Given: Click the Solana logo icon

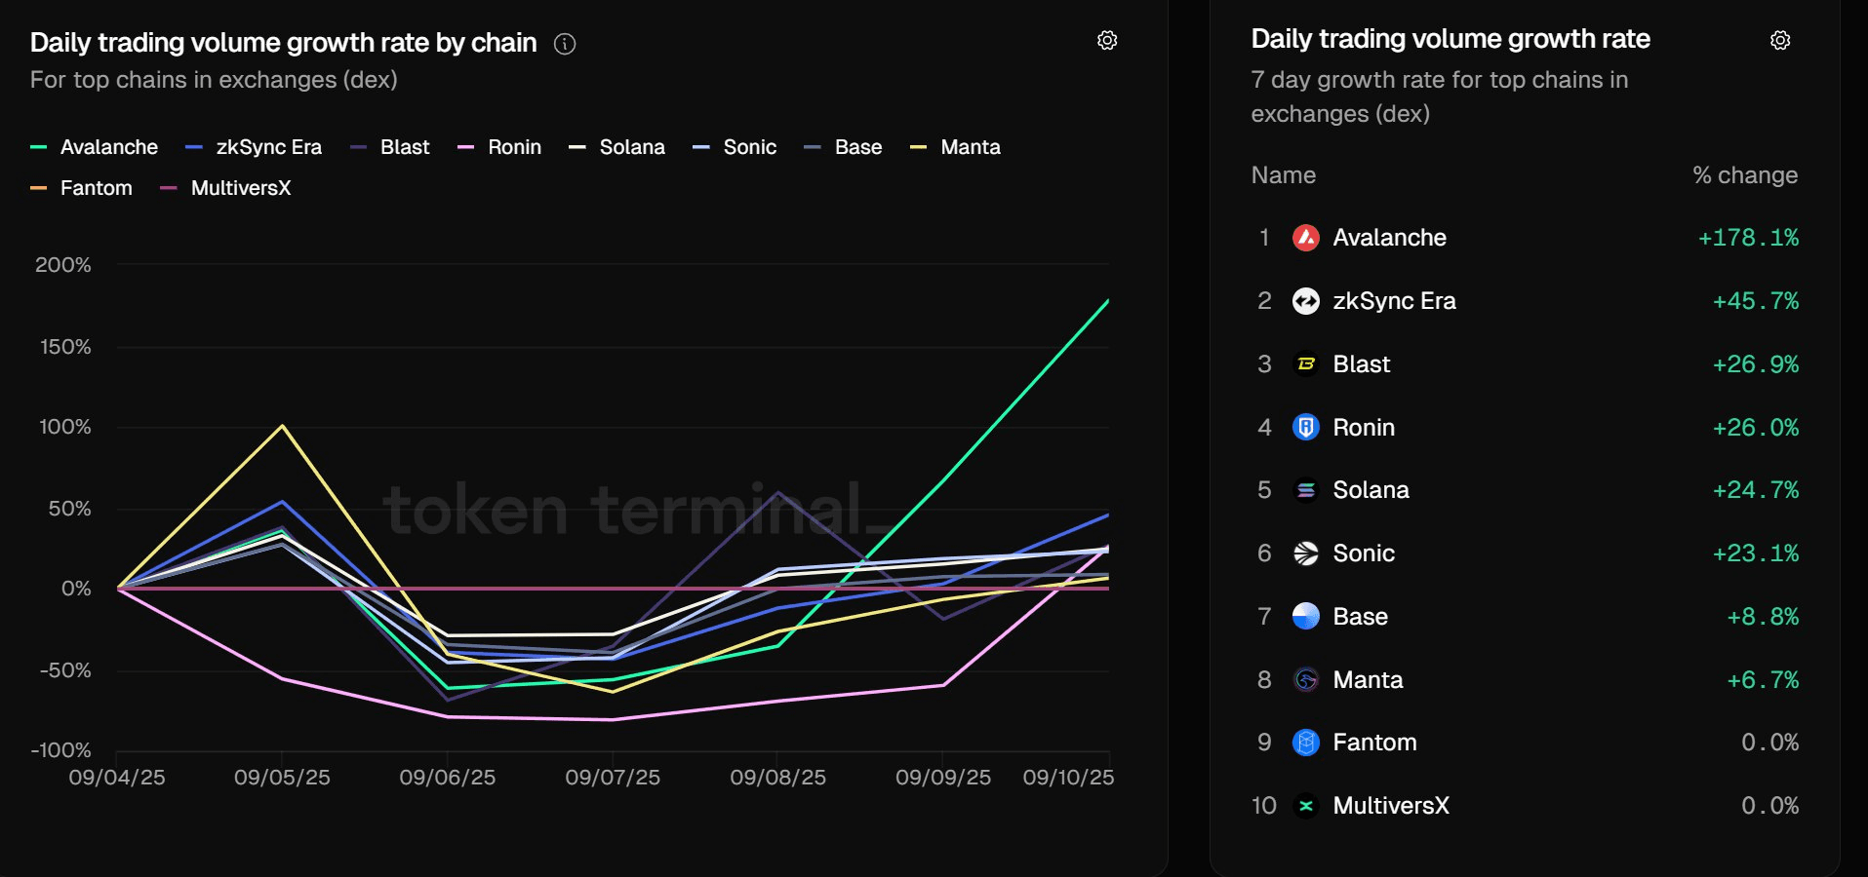Looking at the screenshot, I should point(1306,490).
